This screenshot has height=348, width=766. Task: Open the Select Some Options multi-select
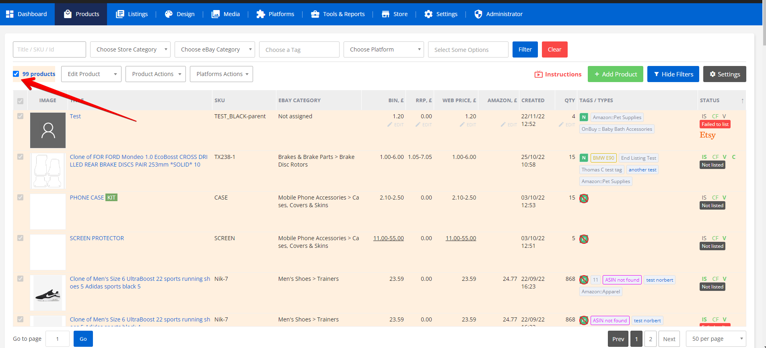pos(468,49)
